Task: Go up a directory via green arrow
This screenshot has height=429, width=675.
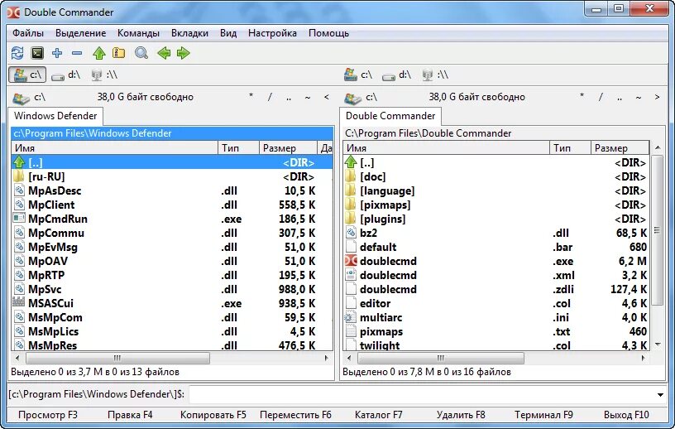Action: pyautogui.click(x=99, y=53)
